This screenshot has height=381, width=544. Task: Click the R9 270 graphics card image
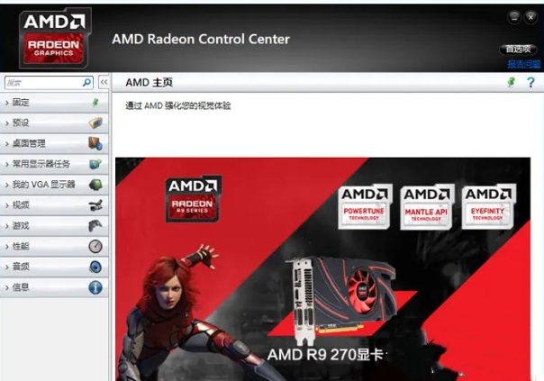343,300
